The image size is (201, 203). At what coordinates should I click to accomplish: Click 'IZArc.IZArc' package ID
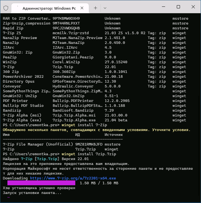coord(65,47)
